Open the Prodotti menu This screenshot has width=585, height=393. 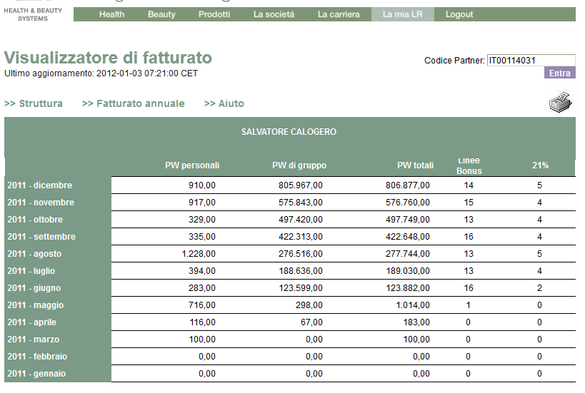[x=214, y=14]
